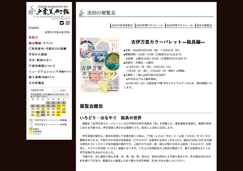Go to next month with 次月>
The image size is (243, 171).
click(63, 90)
